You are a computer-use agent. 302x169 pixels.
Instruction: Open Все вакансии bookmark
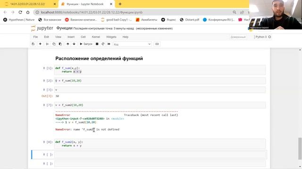tap(50, 20)
